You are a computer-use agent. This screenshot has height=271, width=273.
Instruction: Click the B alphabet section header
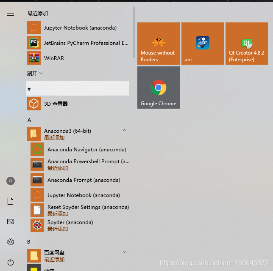point(29,242)
